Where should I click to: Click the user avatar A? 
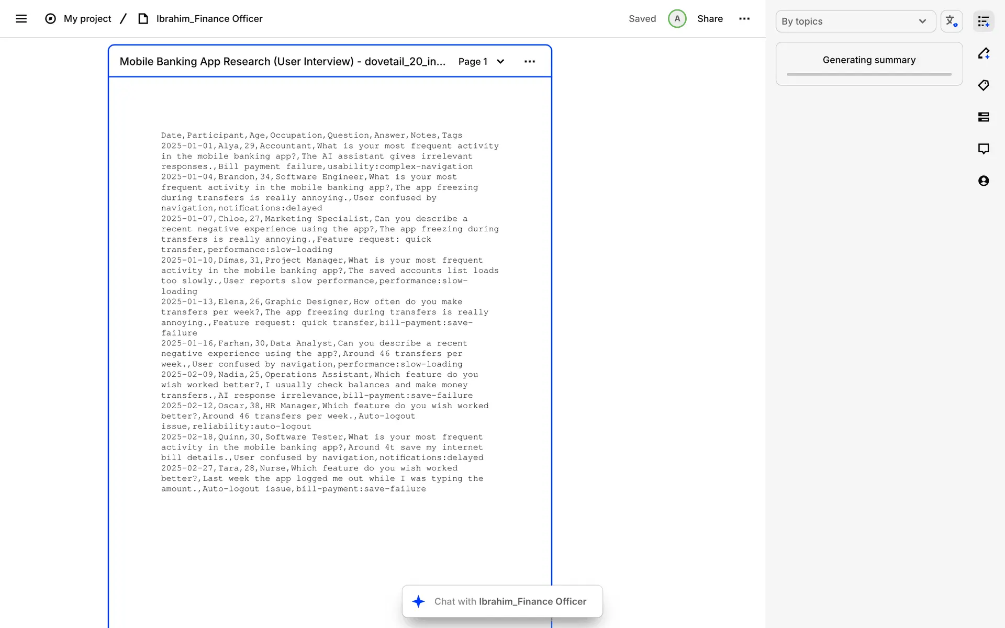677,19
